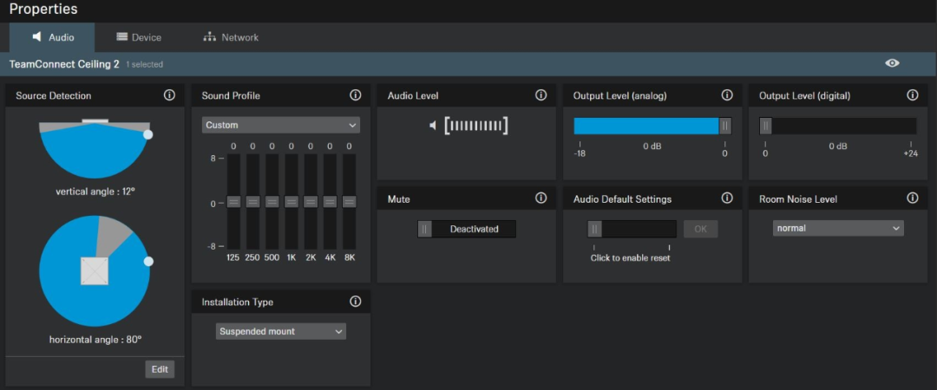
Task: Click the horizontal angle : 80° text
Action: [95, 339]
